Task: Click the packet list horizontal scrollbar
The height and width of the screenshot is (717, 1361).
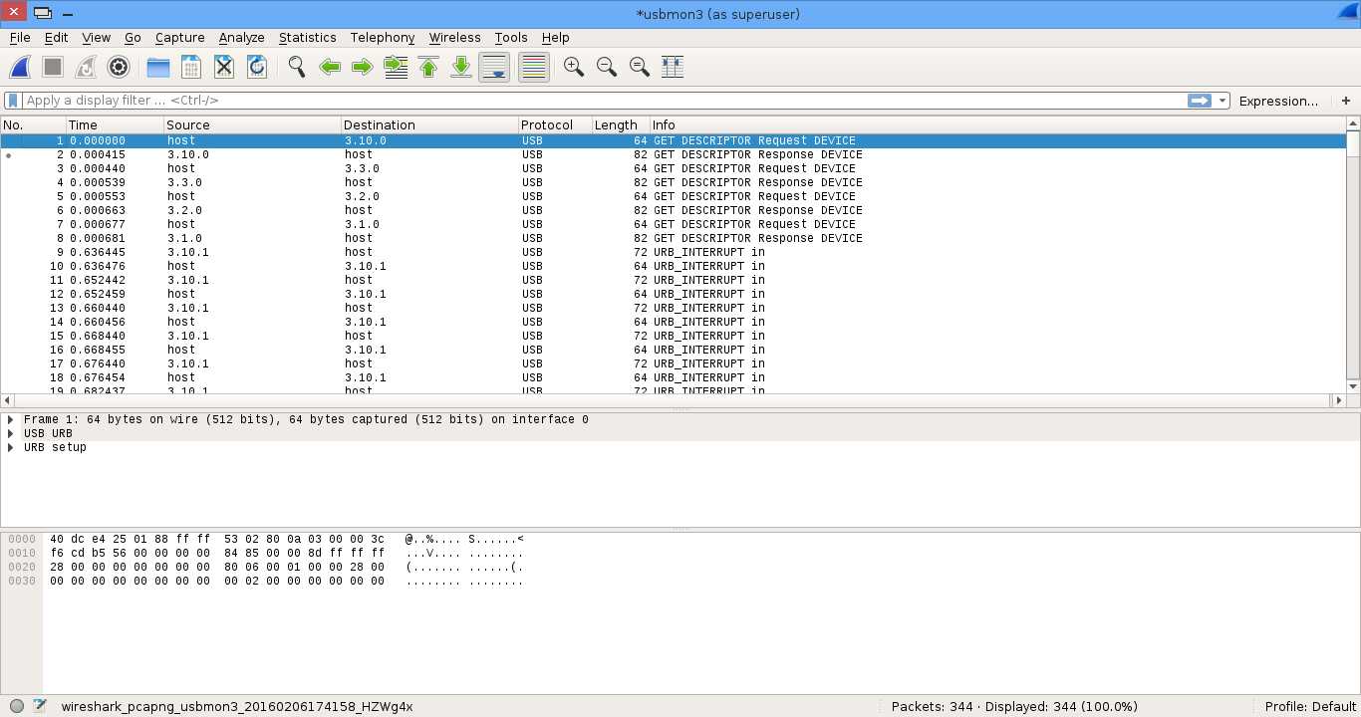Action: coord(673,400)
